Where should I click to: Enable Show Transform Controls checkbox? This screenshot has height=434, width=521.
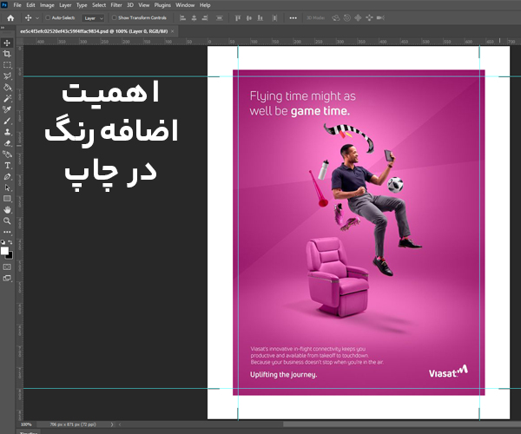click(115, 17)
